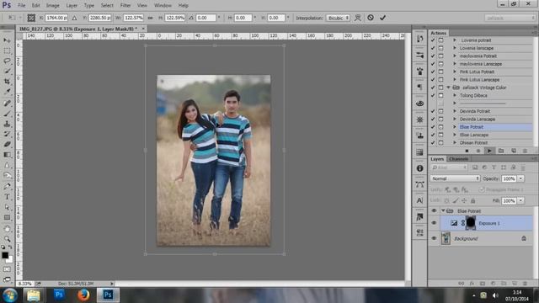
Task: Toggle relative positioning triangle icon
Action: coord(74,18)
